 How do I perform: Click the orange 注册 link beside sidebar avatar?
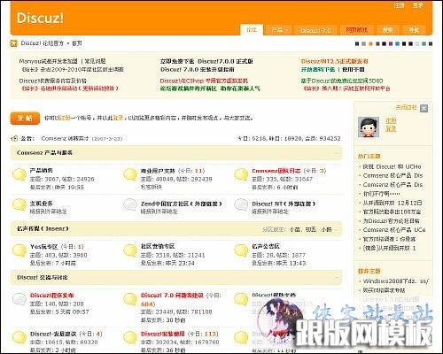click(x=391, y=120)
